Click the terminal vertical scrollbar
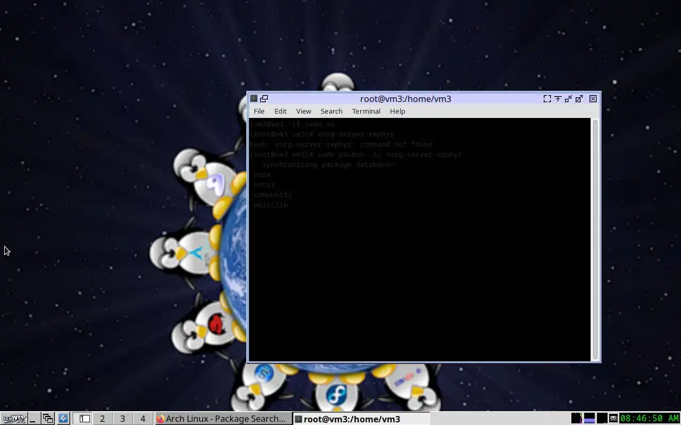681x425 pixels. (595, 239)
